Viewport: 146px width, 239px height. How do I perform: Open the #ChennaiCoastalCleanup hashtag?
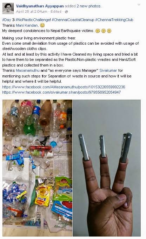tap(73, 20)
